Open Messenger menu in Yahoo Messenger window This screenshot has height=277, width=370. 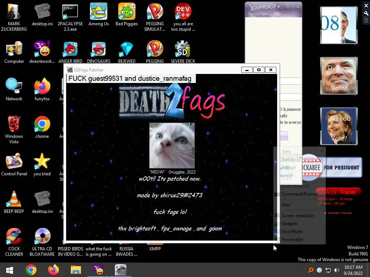(x=257, y=14)
